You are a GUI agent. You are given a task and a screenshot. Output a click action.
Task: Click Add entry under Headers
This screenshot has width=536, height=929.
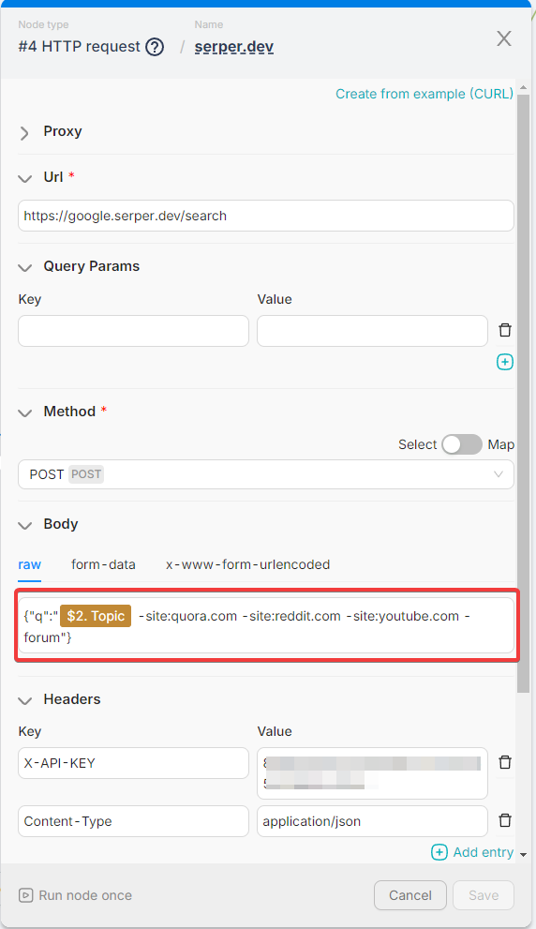[472, 852]
